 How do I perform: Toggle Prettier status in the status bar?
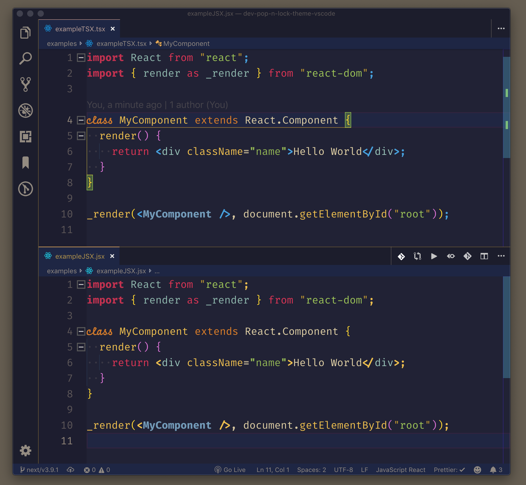pyautogui.click(x=449, y=470)
